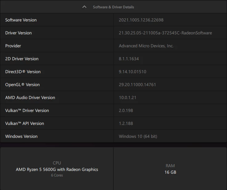Click the Provider label
227x190 pixels.
pyautogui.click(x=13, y=46)
